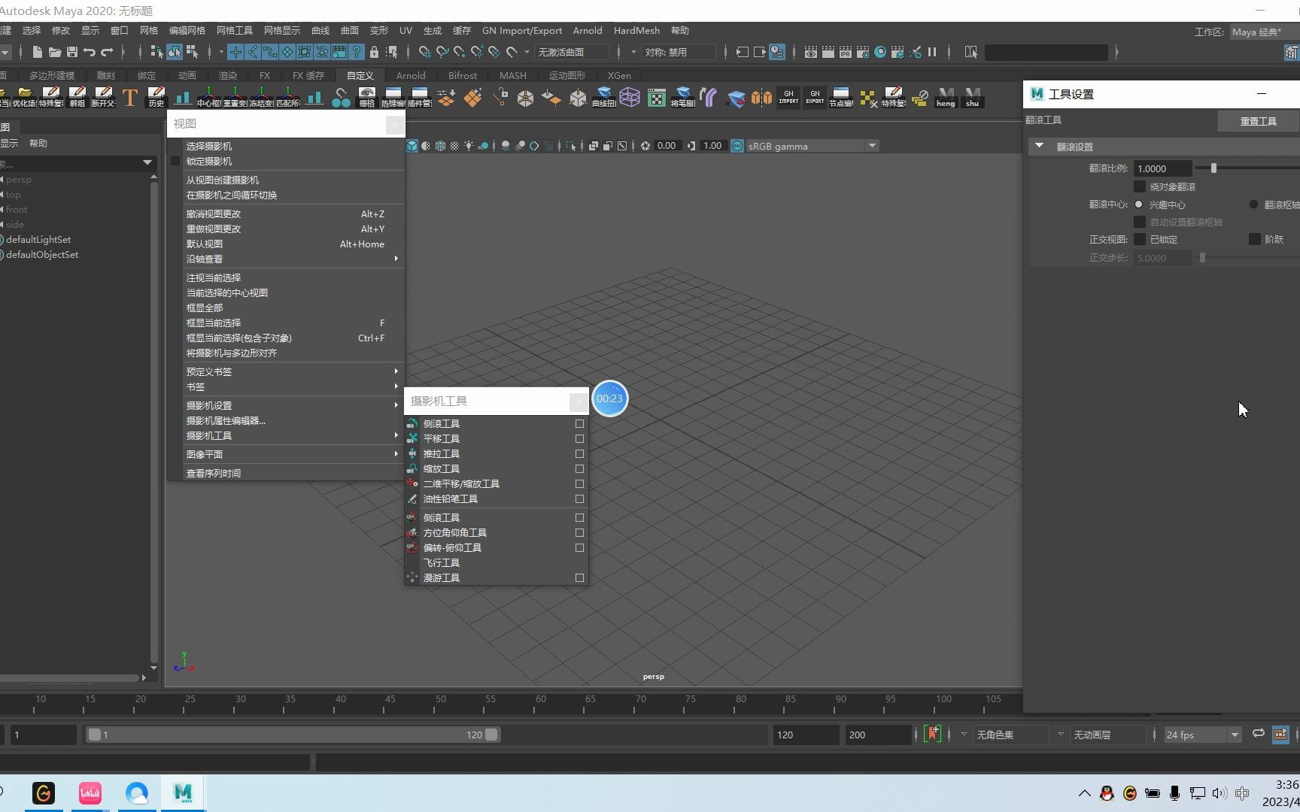Open option box for 漫游工具
Viewport: 1300px width, 812px height.
tap(579, 577)
